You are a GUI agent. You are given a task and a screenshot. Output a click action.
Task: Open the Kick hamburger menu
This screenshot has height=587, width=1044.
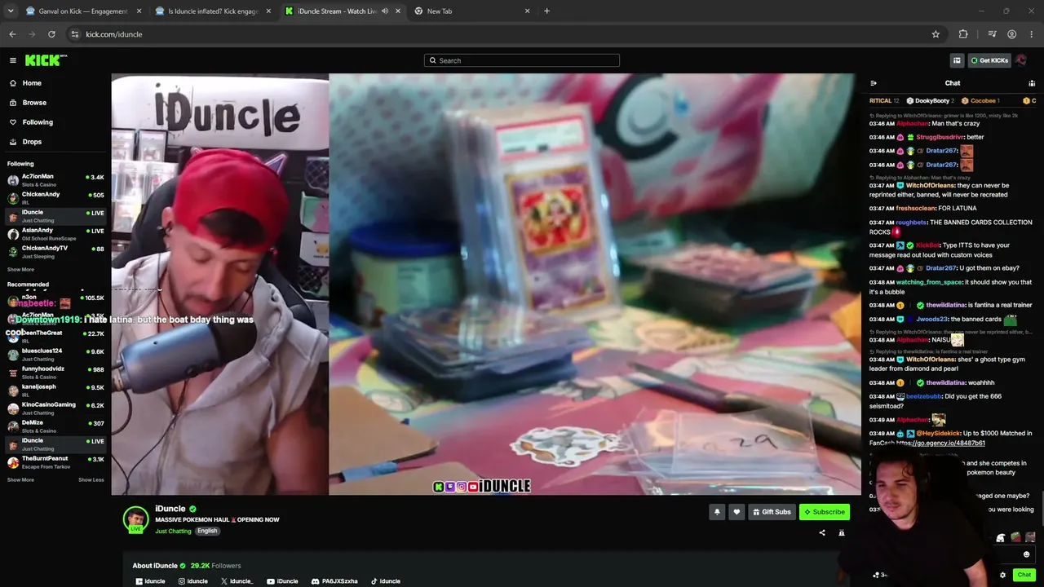coord(13,60)
